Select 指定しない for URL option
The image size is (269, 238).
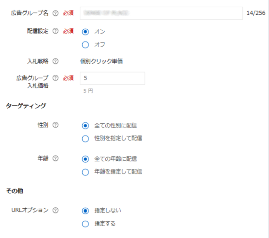(85, 211)
